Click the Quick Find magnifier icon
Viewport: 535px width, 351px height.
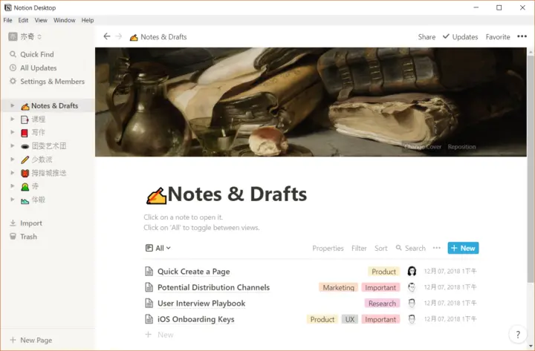[13, 54]
